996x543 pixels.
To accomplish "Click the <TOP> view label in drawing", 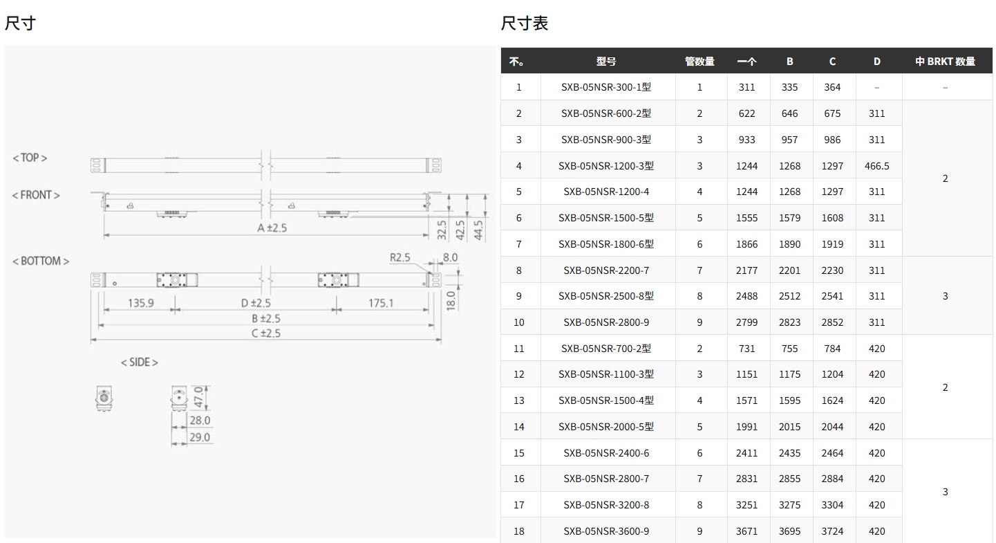I will pyautogui.click(x=30, y=158).
